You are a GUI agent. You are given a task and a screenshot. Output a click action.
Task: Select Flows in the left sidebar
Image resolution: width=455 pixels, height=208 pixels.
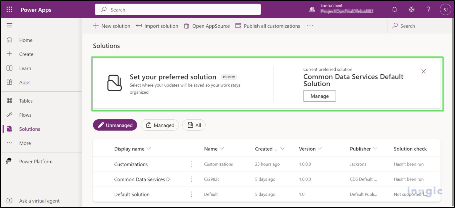coord(25,115)
